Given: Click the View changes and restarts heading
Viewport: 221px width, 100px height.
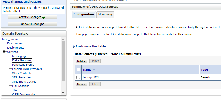Looking at the screenshot, I should 22,2.
